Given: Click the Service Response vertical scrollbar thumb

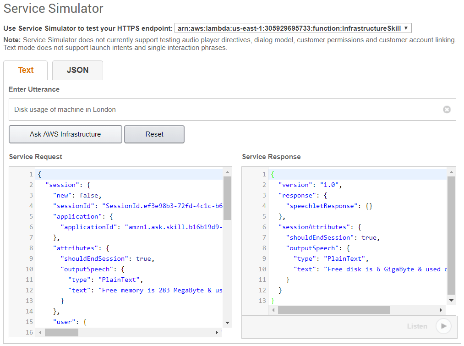Looking at the screenshot, I should 451,236.
